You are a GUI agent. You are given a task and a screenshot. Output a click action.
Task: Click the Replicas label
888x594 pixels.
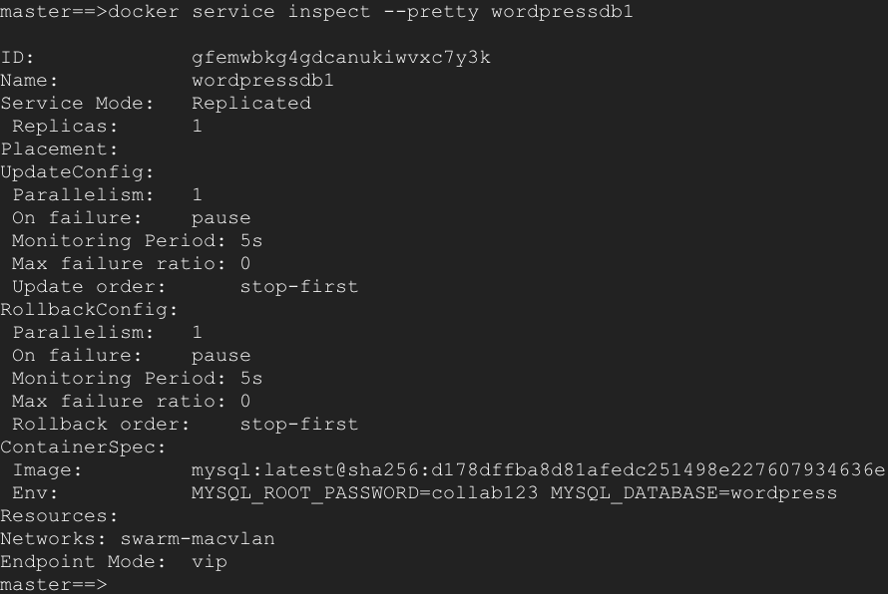(65, 127)
